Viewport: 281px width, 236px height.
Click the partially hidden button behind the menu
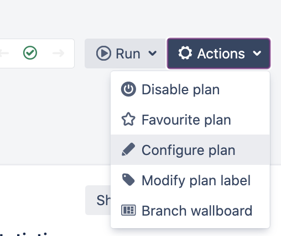click(98, 200)
